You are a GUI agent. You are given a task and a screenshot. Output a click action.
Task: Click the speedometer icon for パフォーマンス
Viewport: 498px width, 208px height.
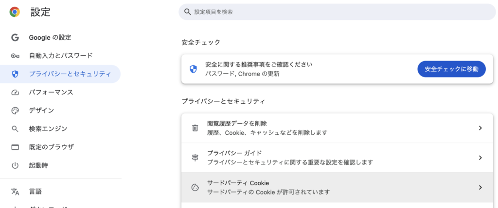(15, 93)
